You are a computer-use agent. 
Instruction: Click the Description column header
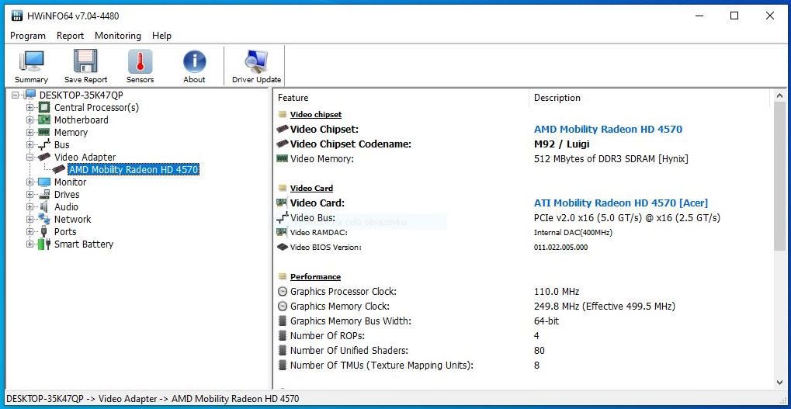pyautogui.click(x=557, y=98)
